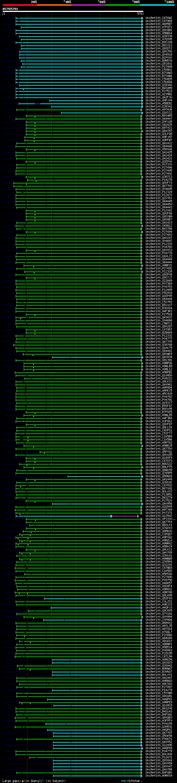The image size is (177, 783).
Task: Open hit UniRef100_A7P1F1
Action: coord(159,27)
